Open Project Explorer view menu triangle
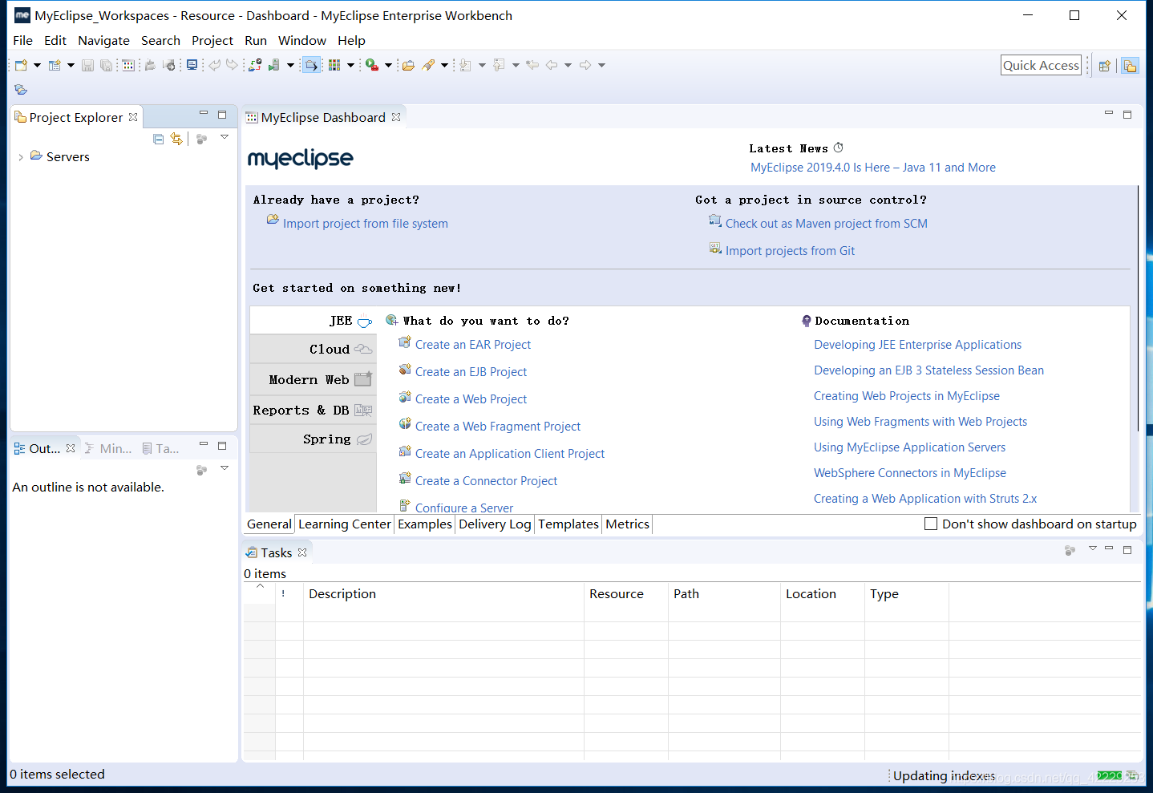 225,137
